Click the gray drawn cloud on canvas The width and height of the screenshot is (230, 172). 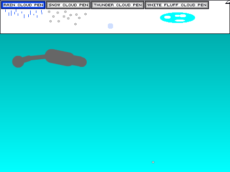click(x=49, y=58)
